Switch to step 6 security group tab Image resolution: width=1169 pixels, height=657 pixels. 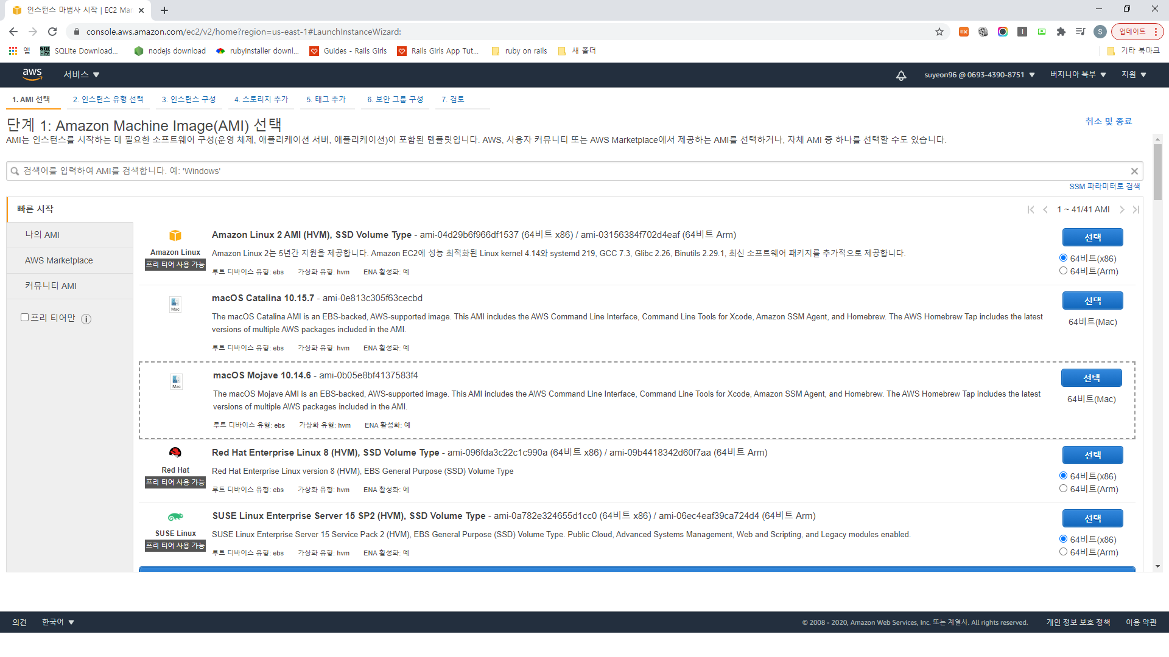(395, 99)
